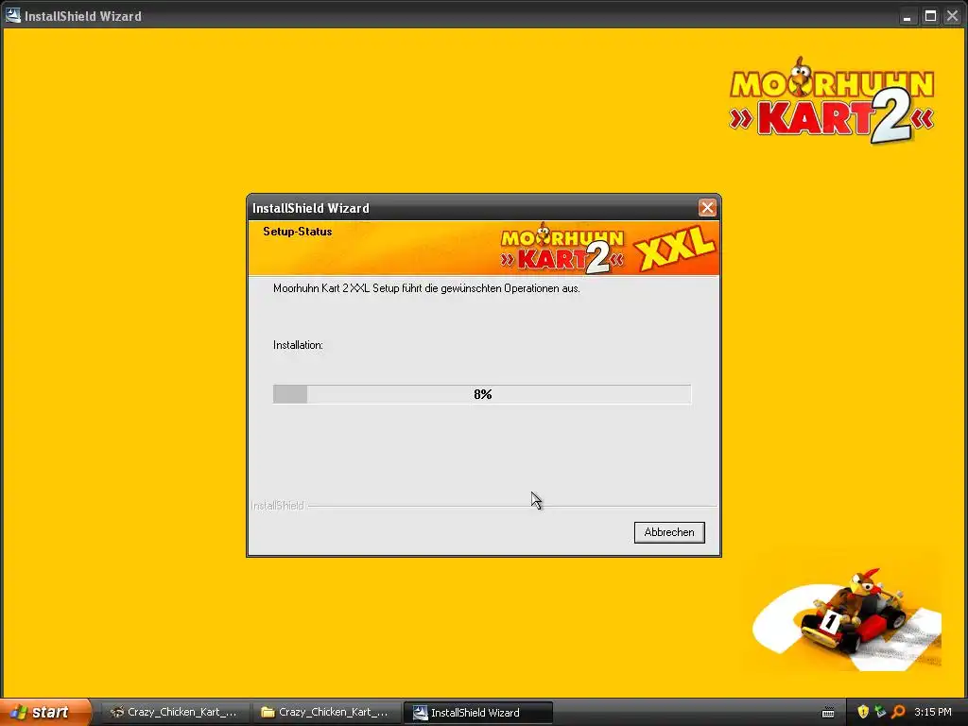Click the 'Installation:' label
968x726 pixels.
tap(298, 345)
